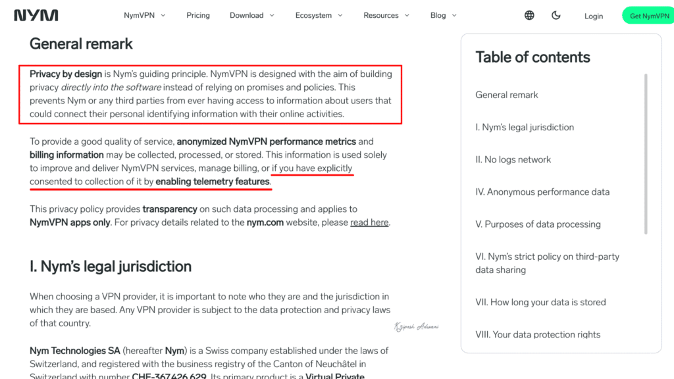Click the General remark heading
Screen dimensions: 674x379
click(x=81, y=44)
